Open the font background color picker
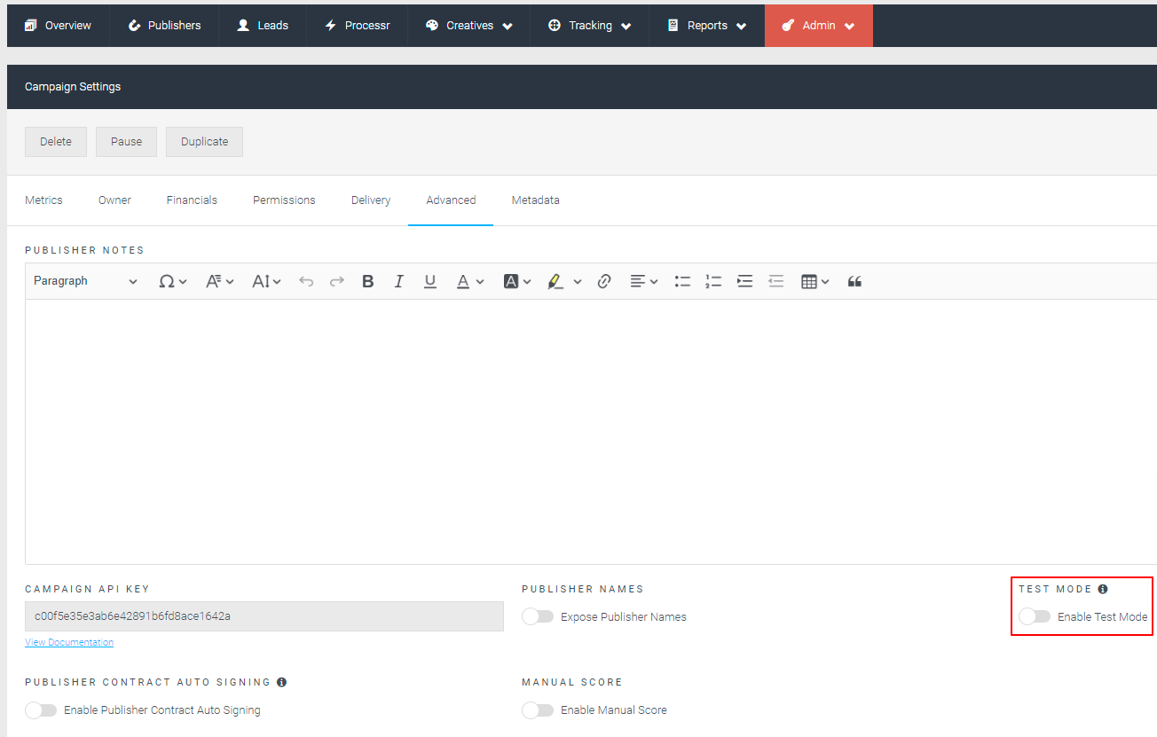1157x737 pixels. pyautogui.click(x=517, y=281)
